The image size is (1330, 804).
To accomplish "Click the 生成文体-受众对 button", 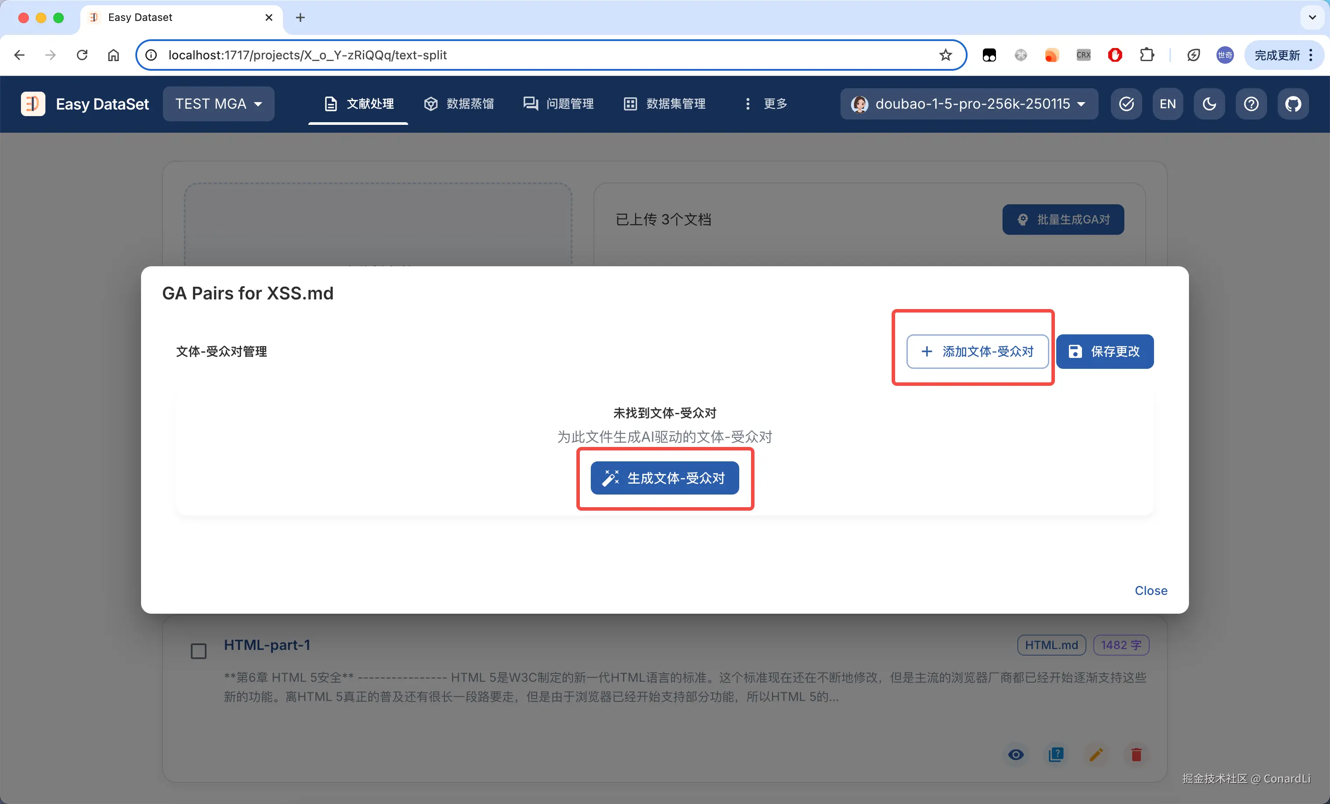I will pyautogui.click(x=665, y=478).
